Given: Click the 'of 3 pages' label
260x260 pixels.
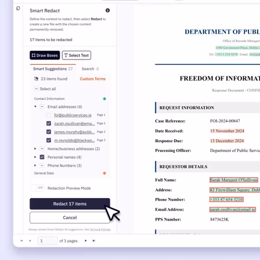Looking at the screenshot, I should [x=68, y=241].
